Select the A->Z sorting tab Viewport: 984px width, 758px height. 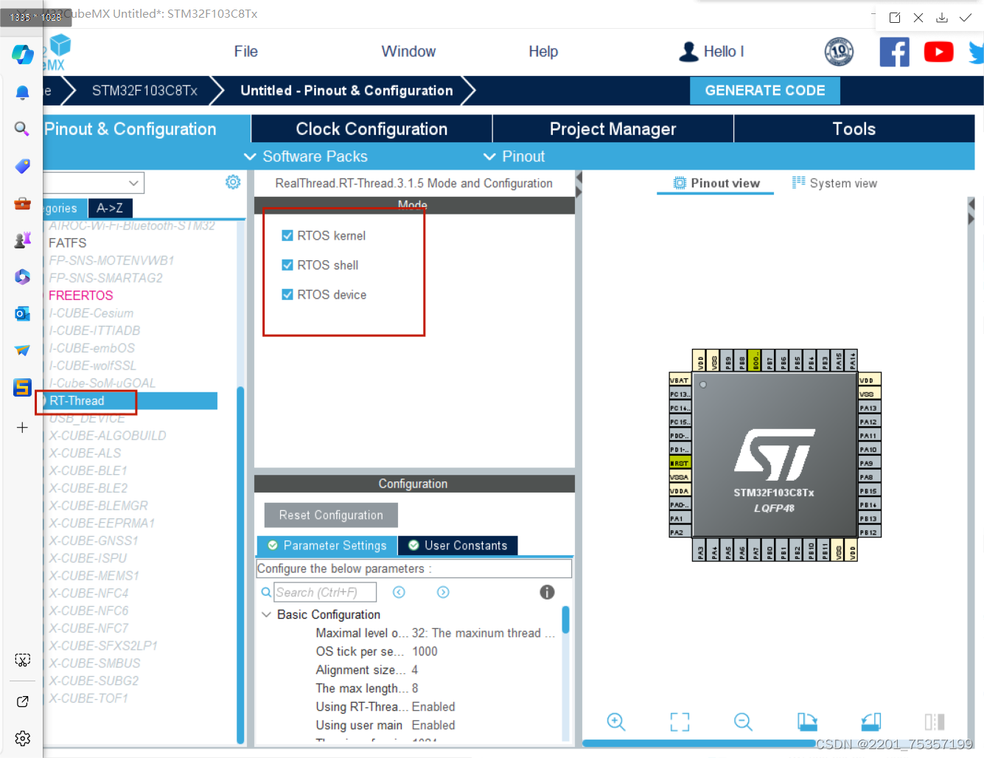[110, 208]
